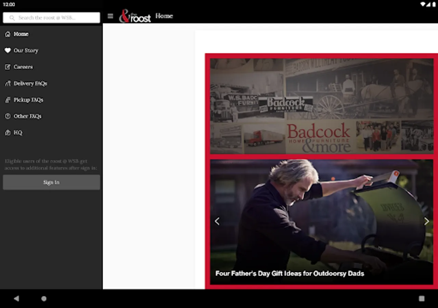Show the previous carousel slide
This screenshot has height=308, width=438.
217,221
